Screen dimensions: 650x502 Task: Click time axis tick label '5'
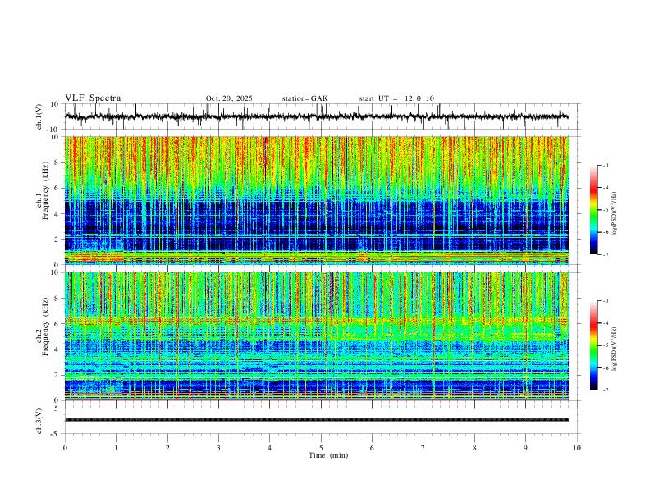coord(321,448)
